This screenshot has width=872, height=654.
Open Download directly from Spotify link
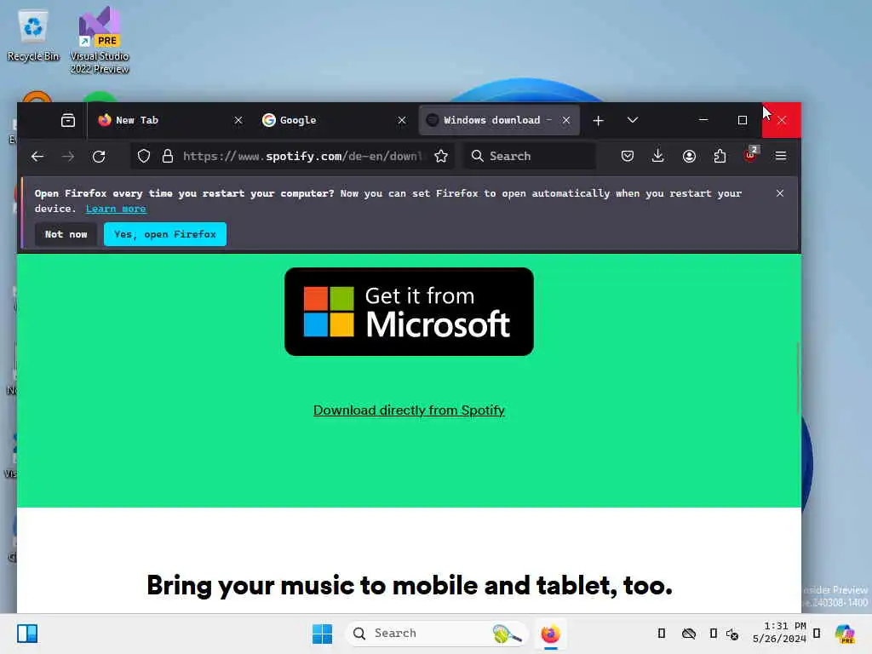point(409,410)
